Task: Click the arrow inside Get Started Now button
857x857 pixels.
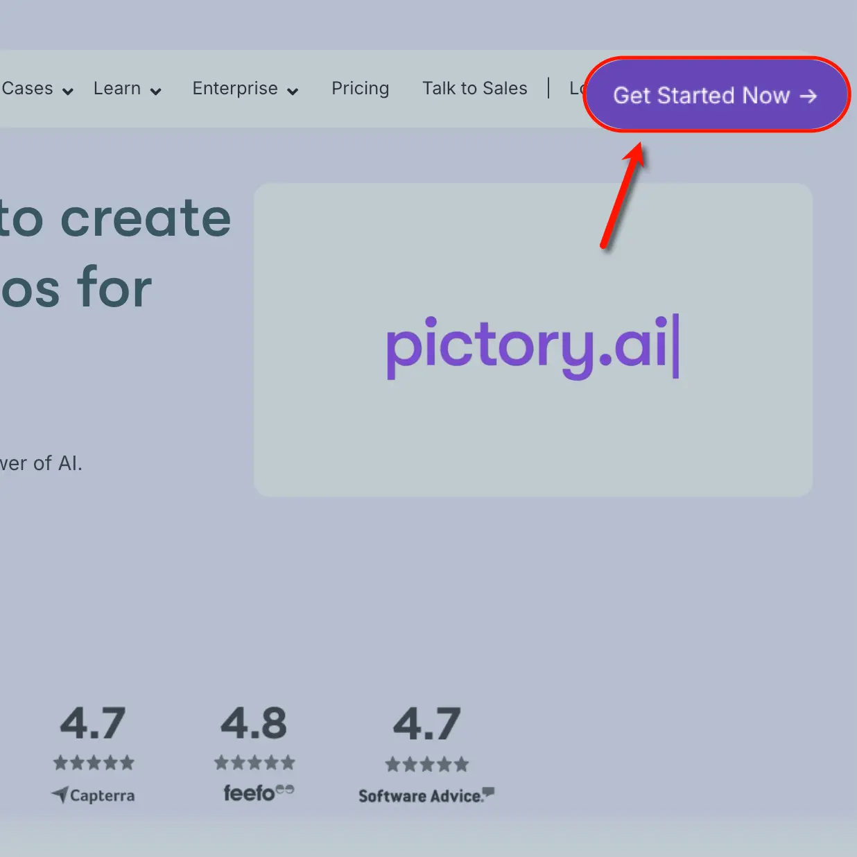Action: tap(808, 96)
